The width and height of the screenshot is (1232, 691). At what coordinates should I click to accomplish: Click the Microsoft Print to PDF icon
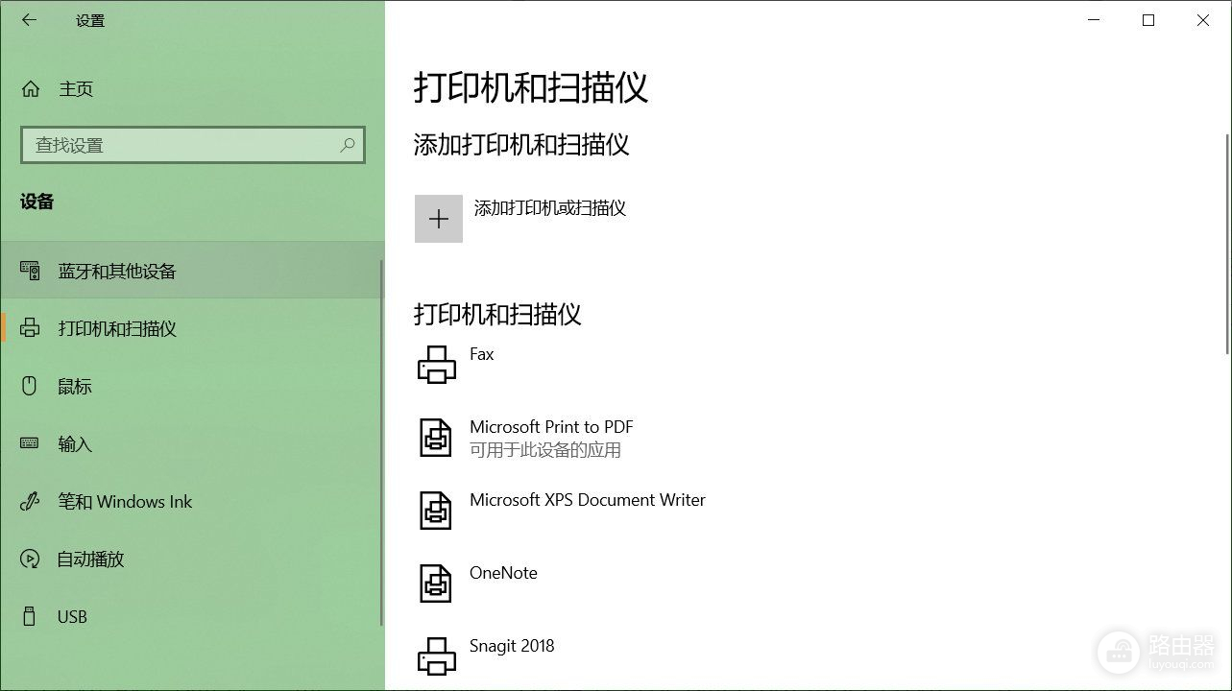click(436, 438)
